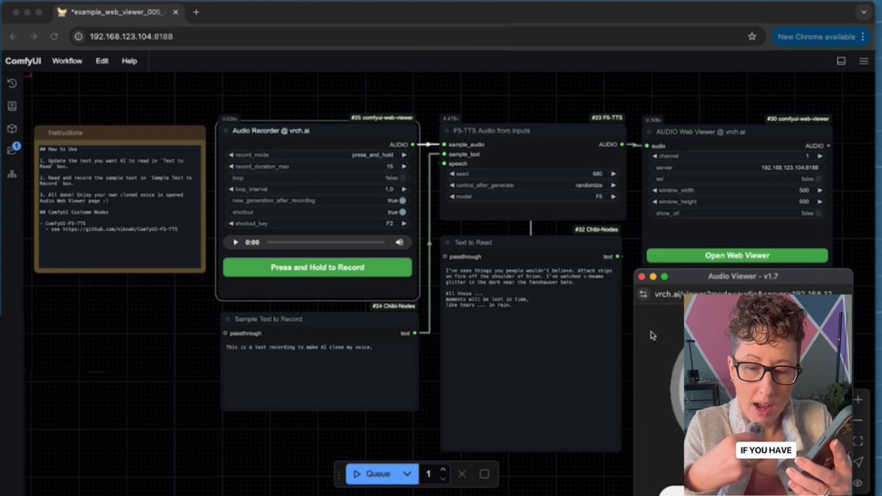Click the audio player seek bar
This screenshot has width=882, height=496.
click(326, 242)
